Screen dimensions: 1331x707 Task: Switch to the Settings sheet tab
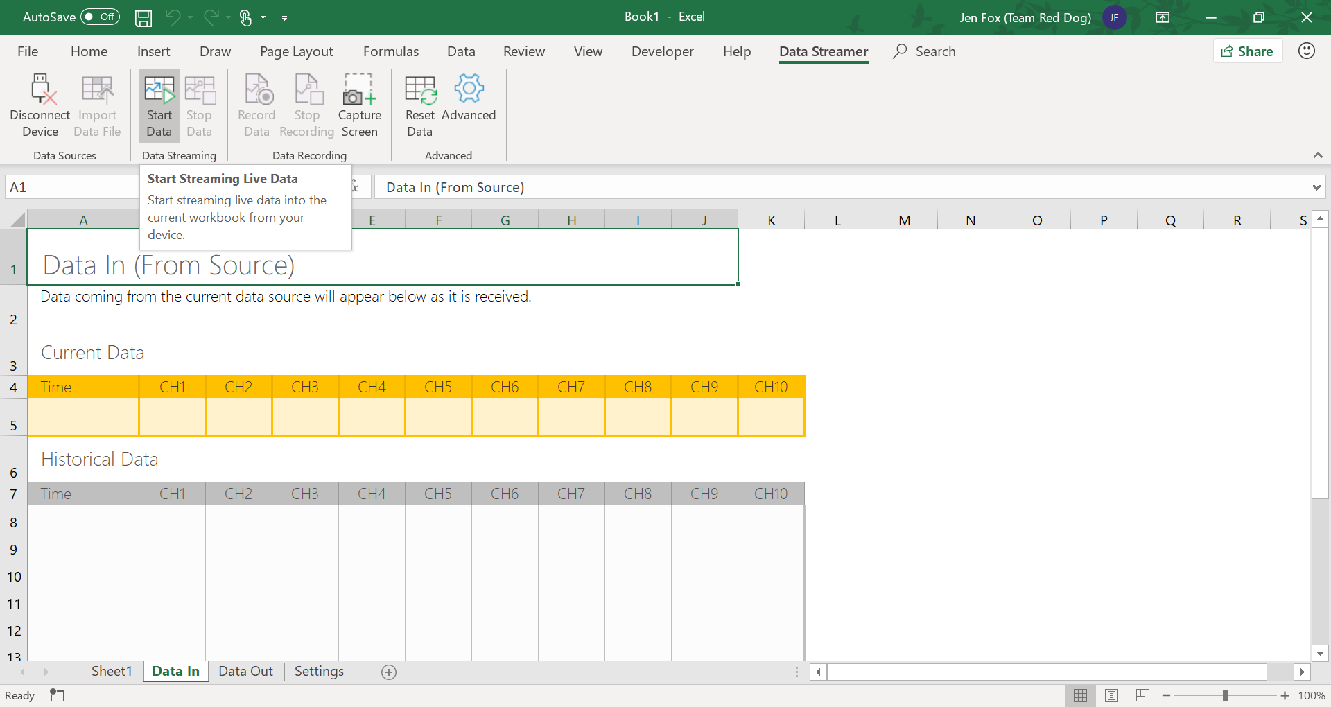click(319, 672)
